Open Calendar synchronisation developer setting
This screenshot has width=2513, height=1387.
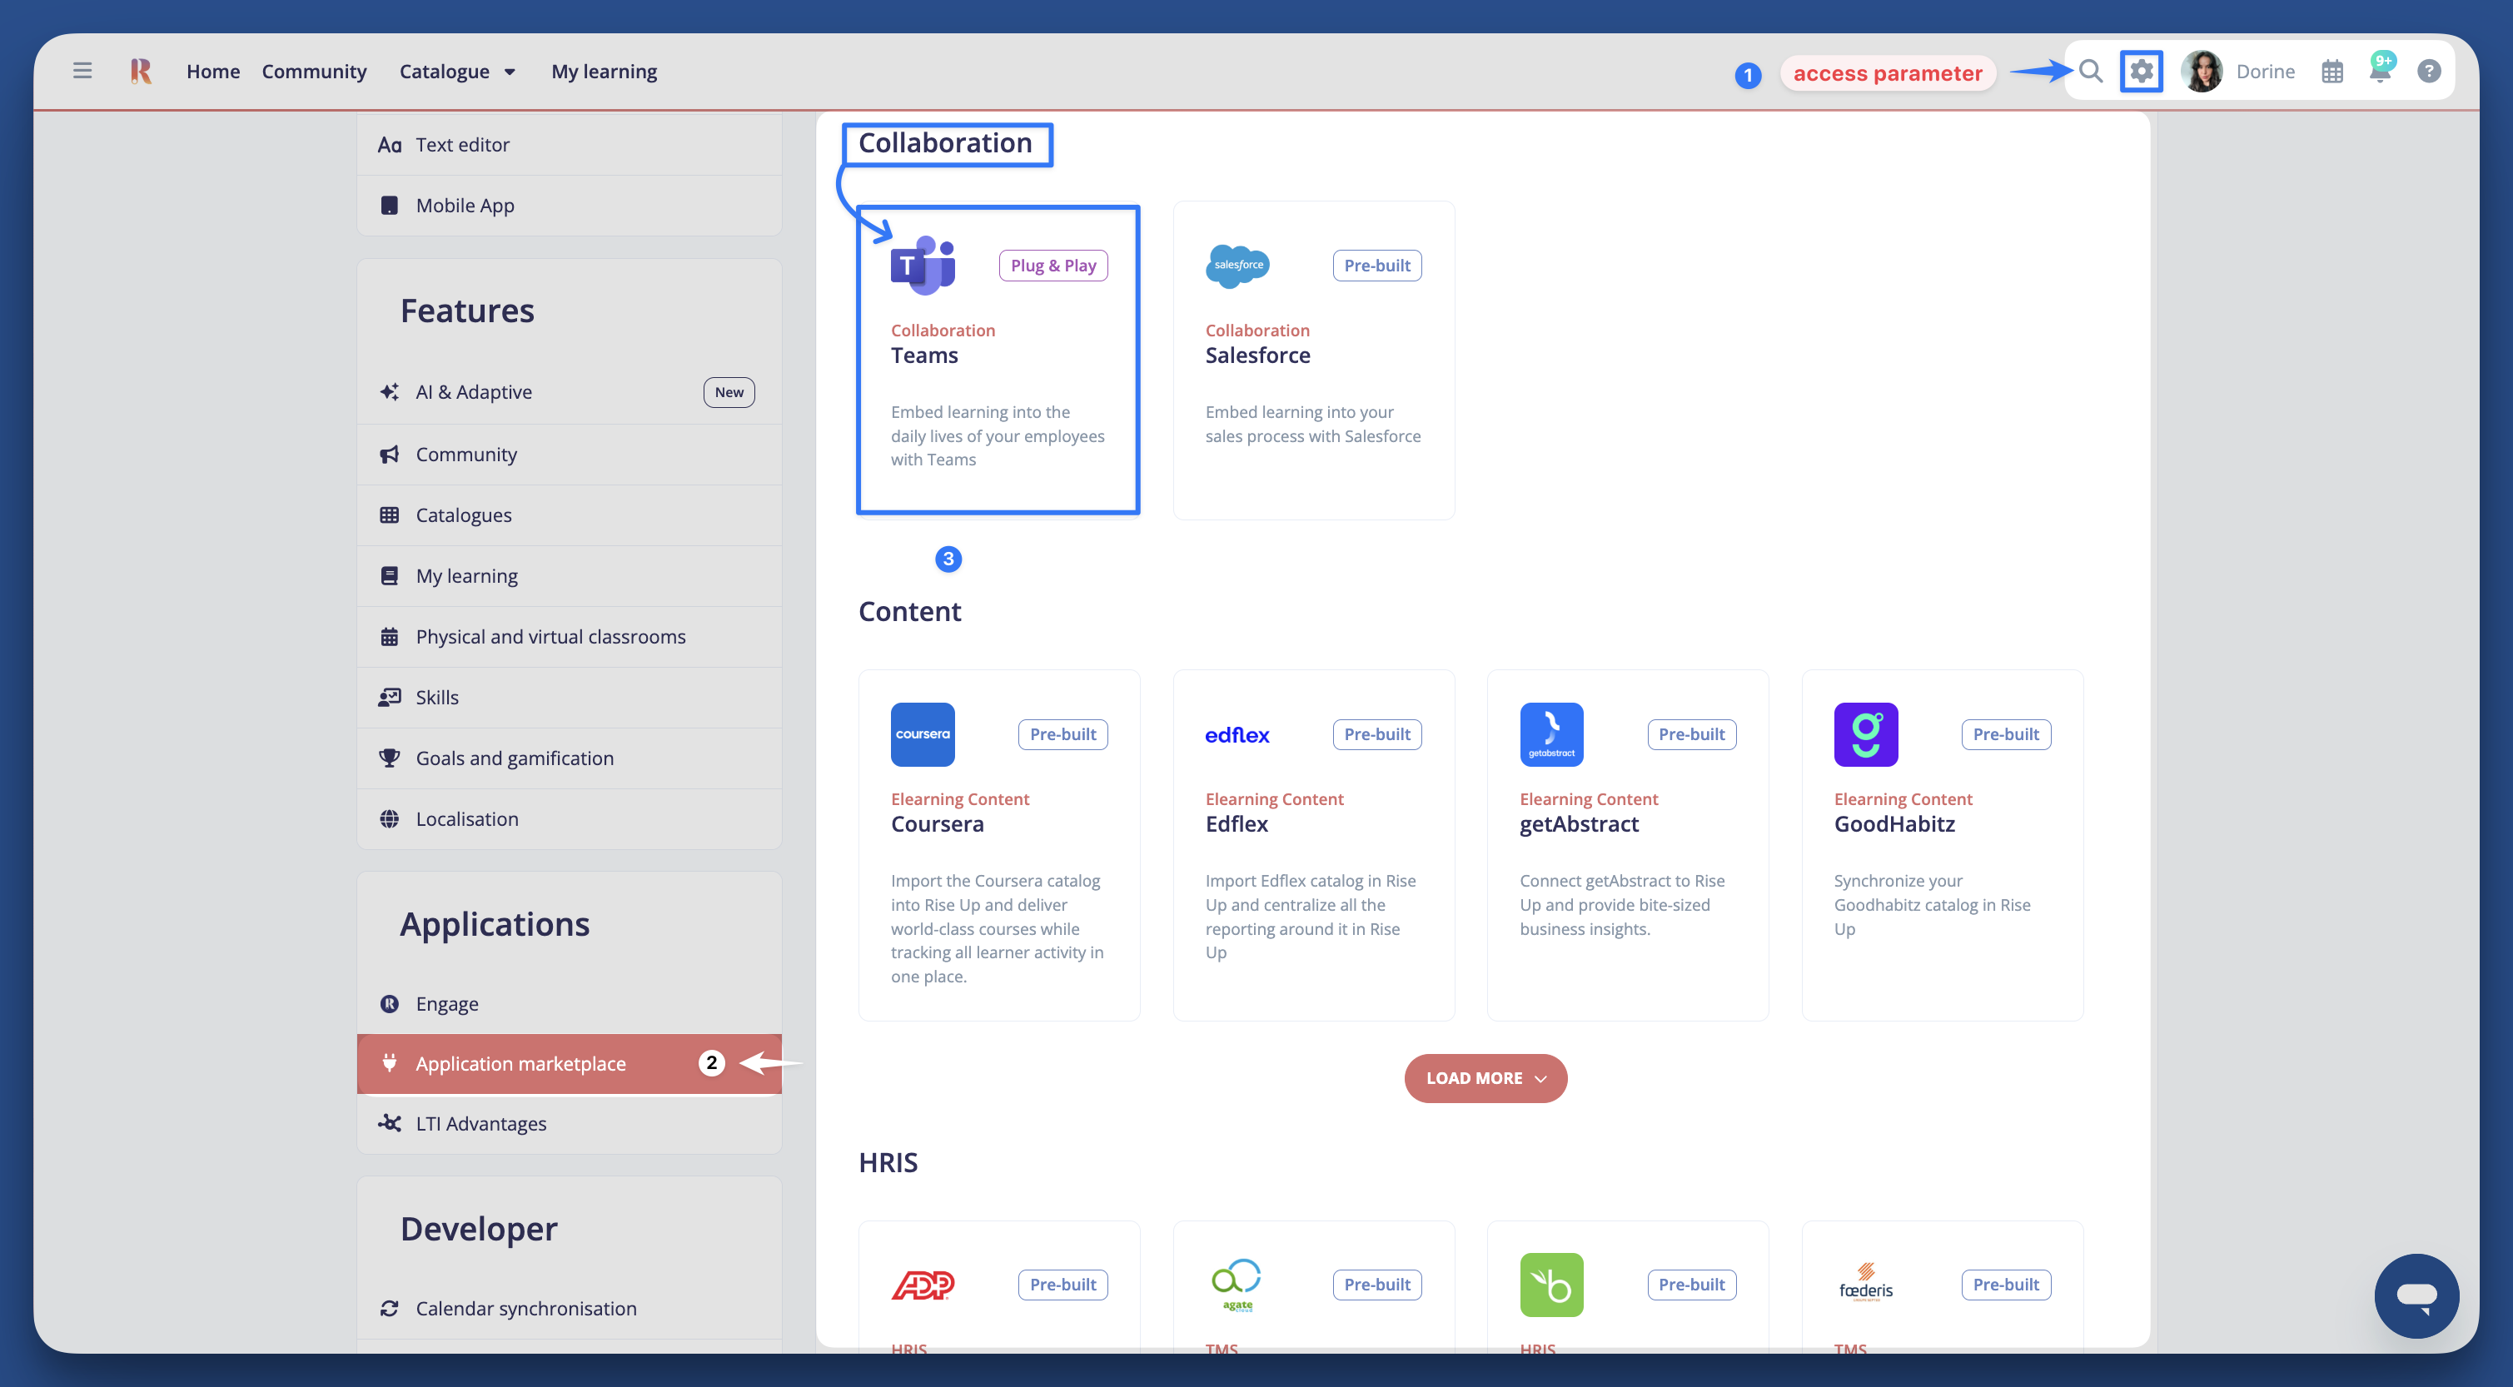coord(525,1308)
